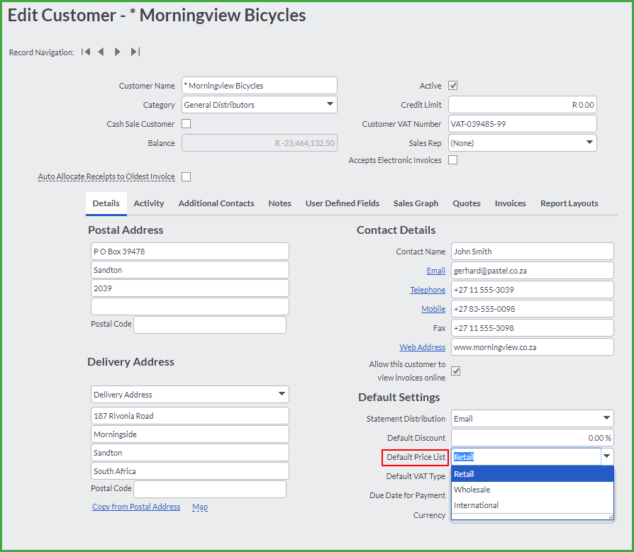The image size is (634, 552).
Task: Click the Delivery Address postal code field
Action: tap(210, 489)
